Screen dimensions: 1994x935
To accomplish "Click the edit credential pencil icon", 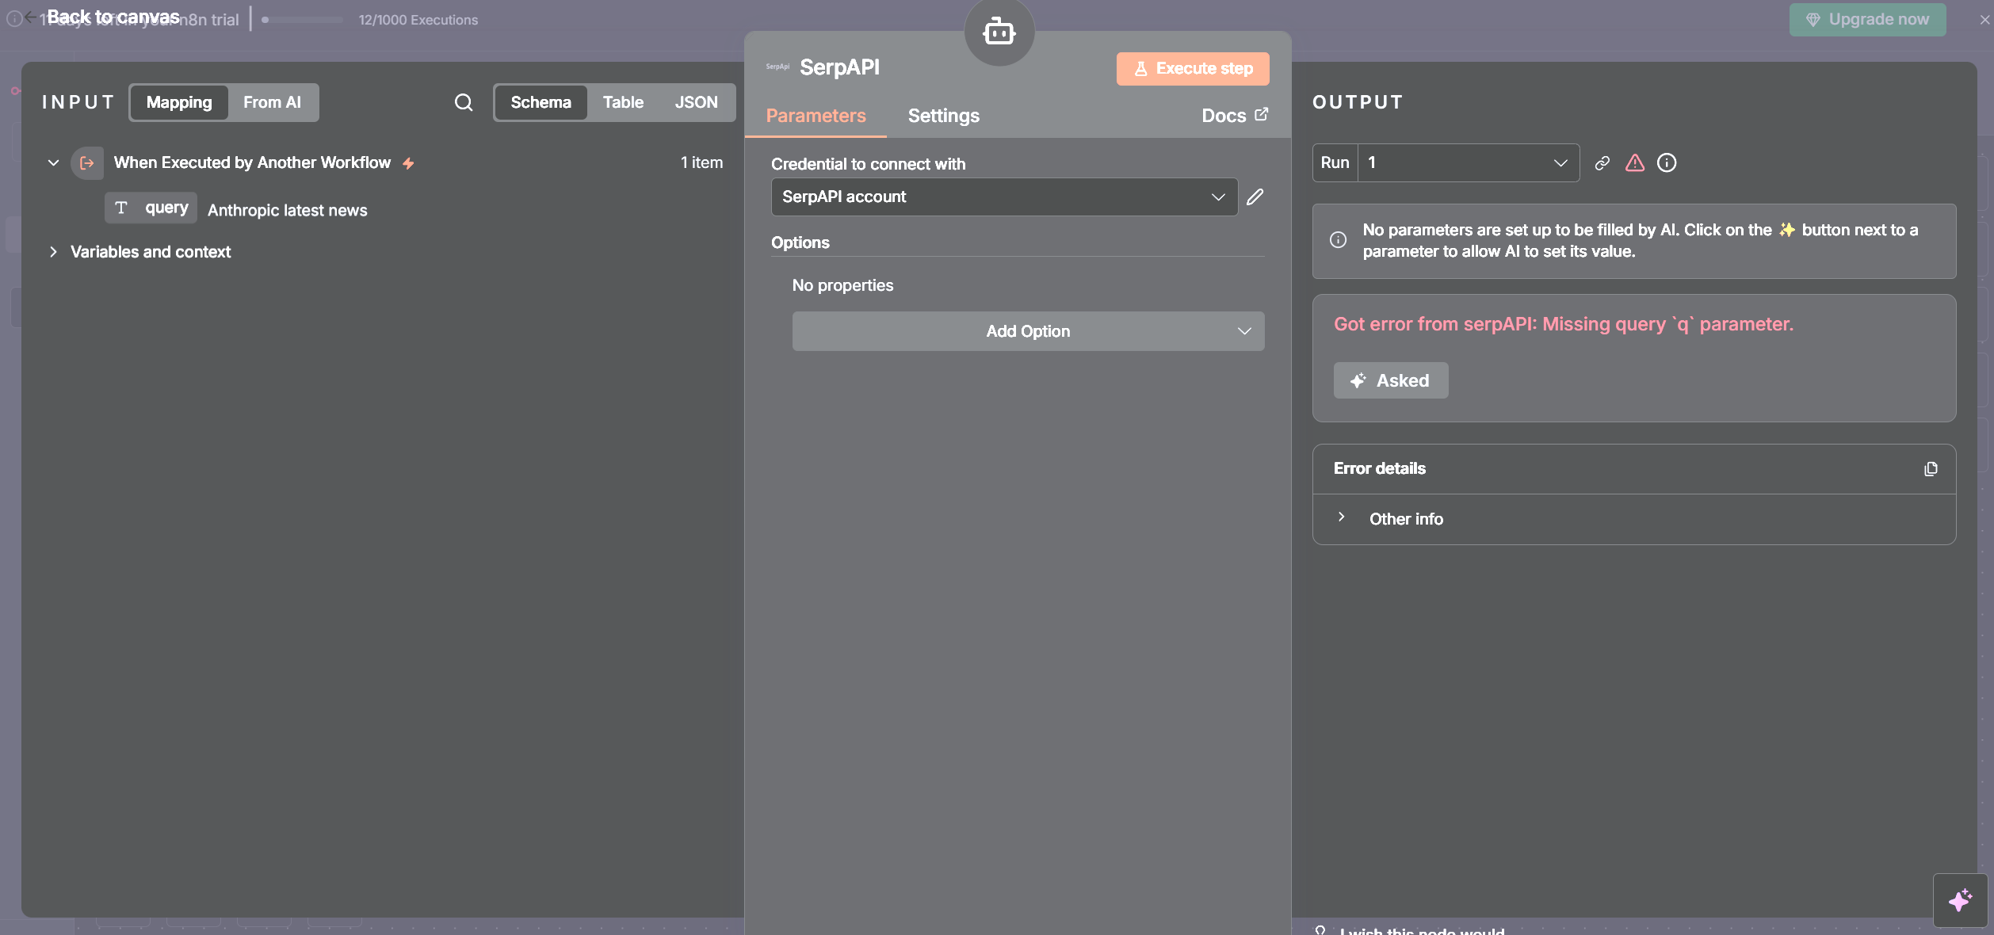I will point(1255,197).
